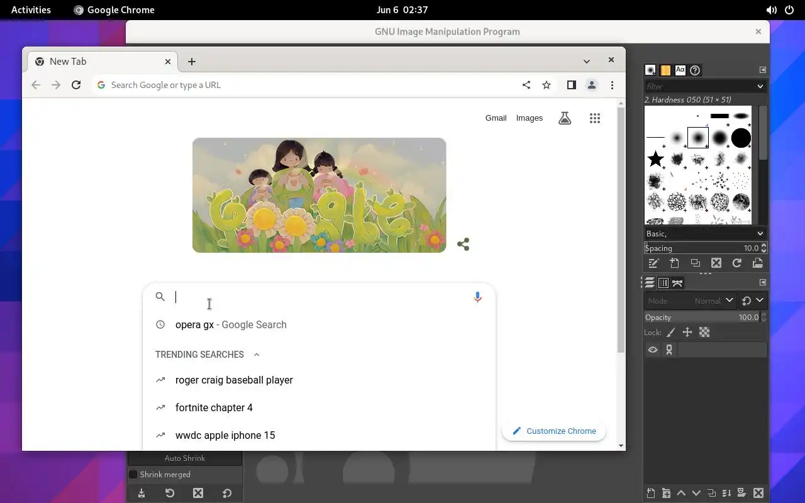Click Reset to default values icon
The image size is (805, 503).
click(x=227, y=494)
